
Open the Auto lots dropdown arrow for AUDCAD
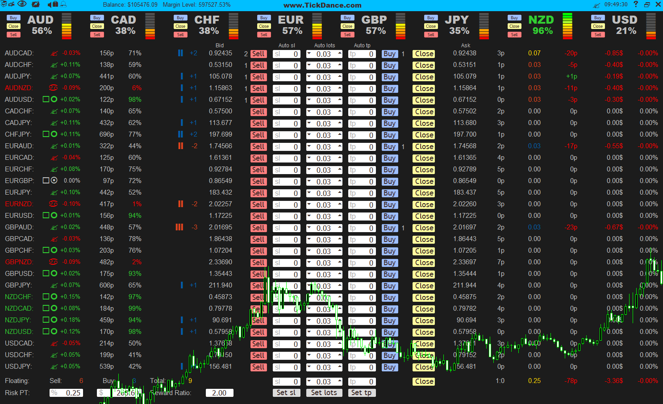pos(309,54)
